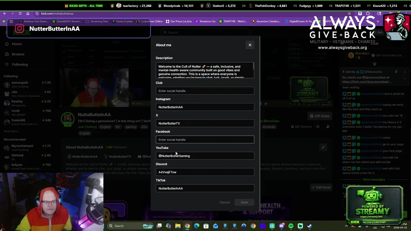Open the Streamrun Go bookmark

pyautogui.click(x=205, y=21)
